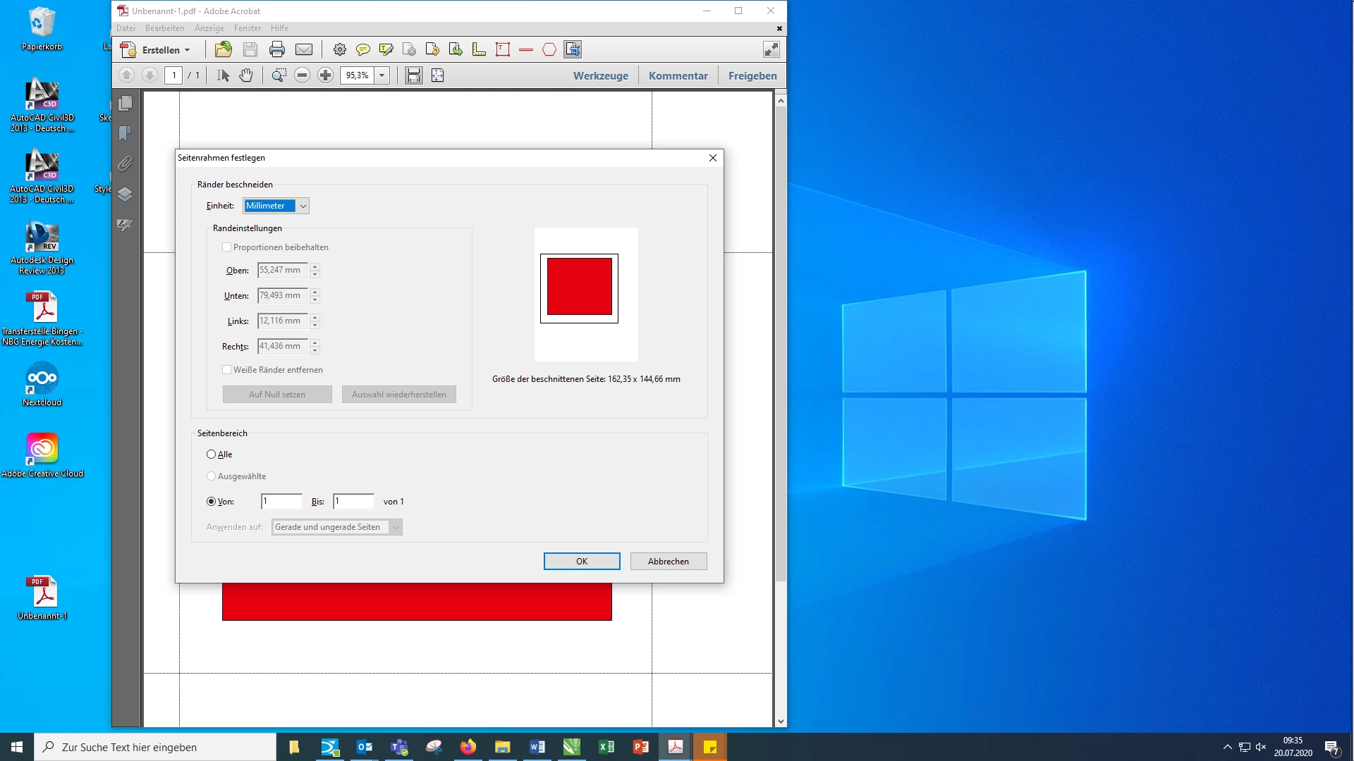This screenshot has height=761, width=1354.
Task: Click the email envelope icon
Action: pos(304,50)
